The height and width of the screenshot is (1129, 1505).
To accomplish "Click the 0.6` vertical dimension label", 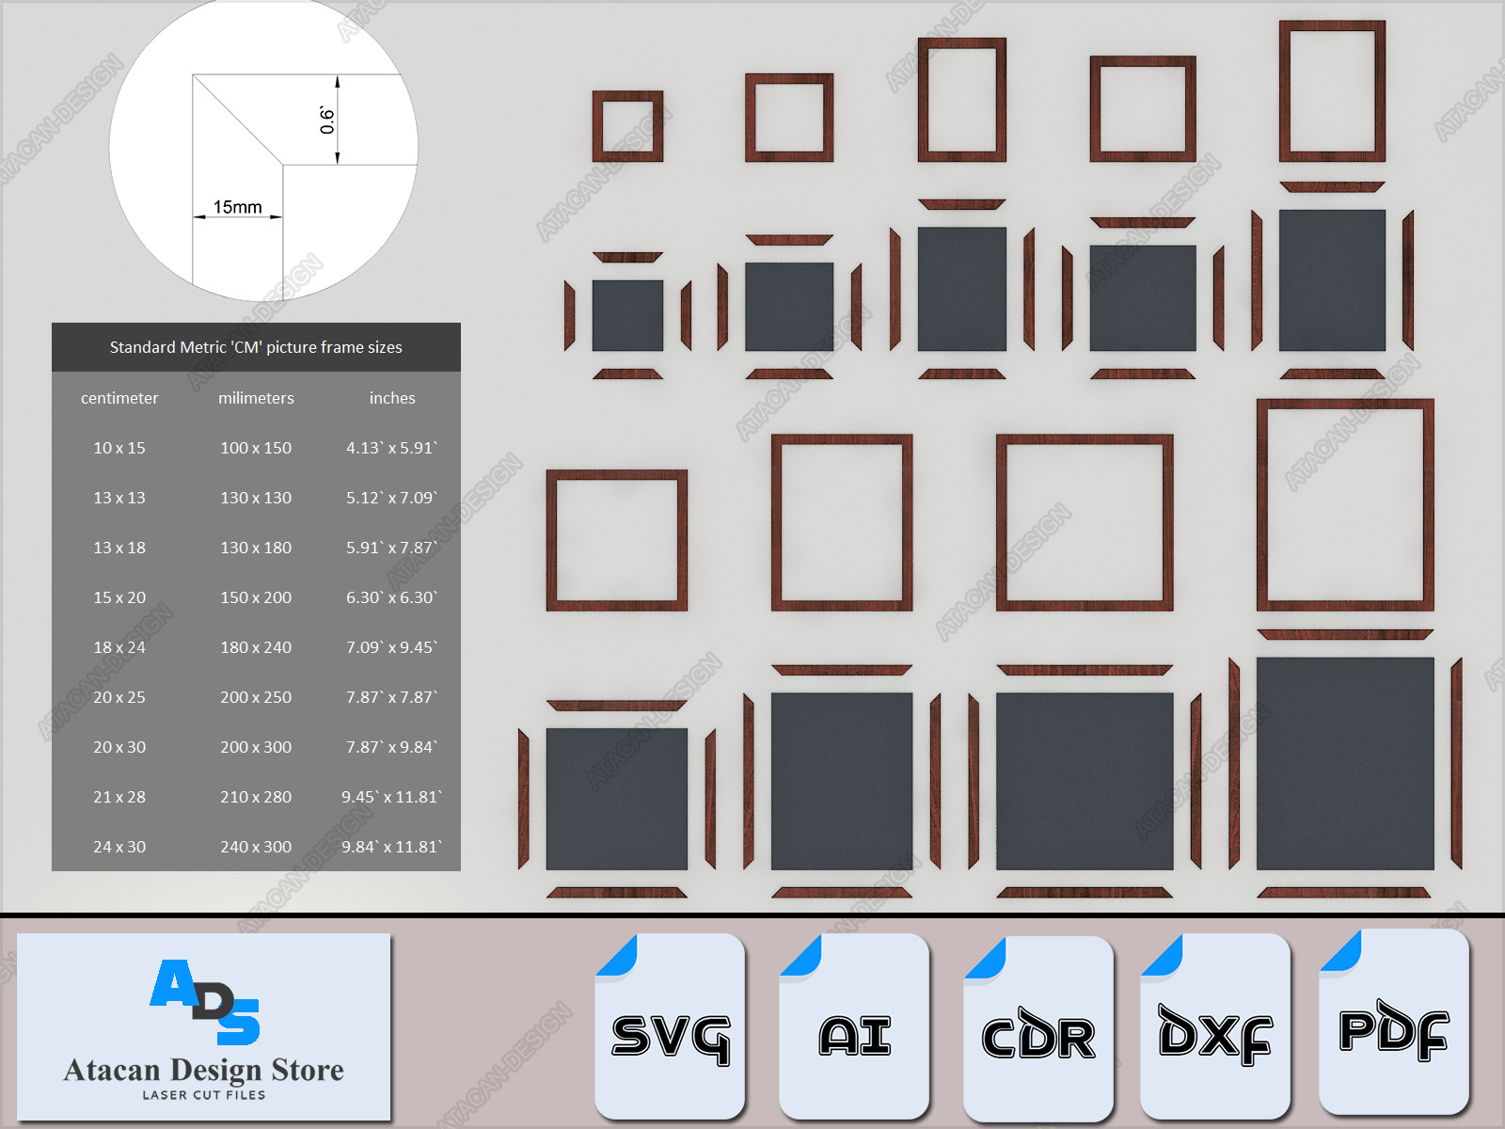I will tap(327, 119).
